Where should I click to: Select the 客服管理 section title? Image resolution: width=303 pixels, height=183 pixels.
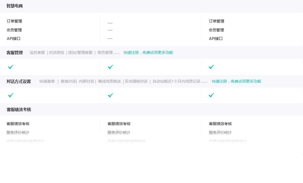(x=15, y=53)
